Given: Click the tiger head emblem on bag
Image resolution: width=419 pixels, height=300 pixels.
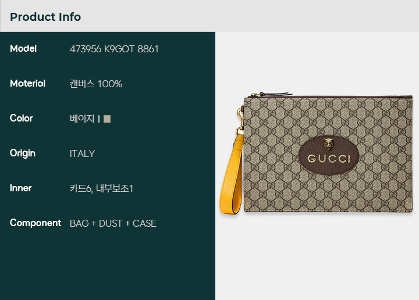Looking at the screenshot, I should (x=328, y=144).
